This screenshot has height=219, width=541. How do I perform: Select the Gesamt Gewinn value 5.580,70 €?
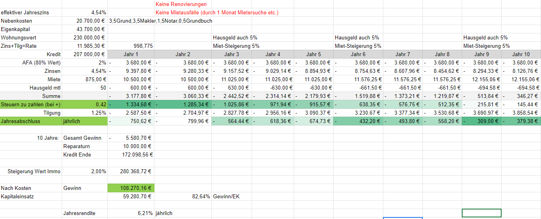139,138
